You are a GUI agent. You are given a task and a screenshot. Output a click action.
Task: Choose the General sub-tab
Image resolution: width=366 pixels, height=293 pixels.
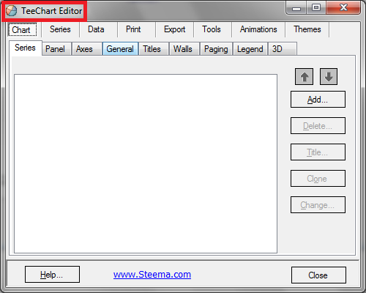(x=120, y=49)
